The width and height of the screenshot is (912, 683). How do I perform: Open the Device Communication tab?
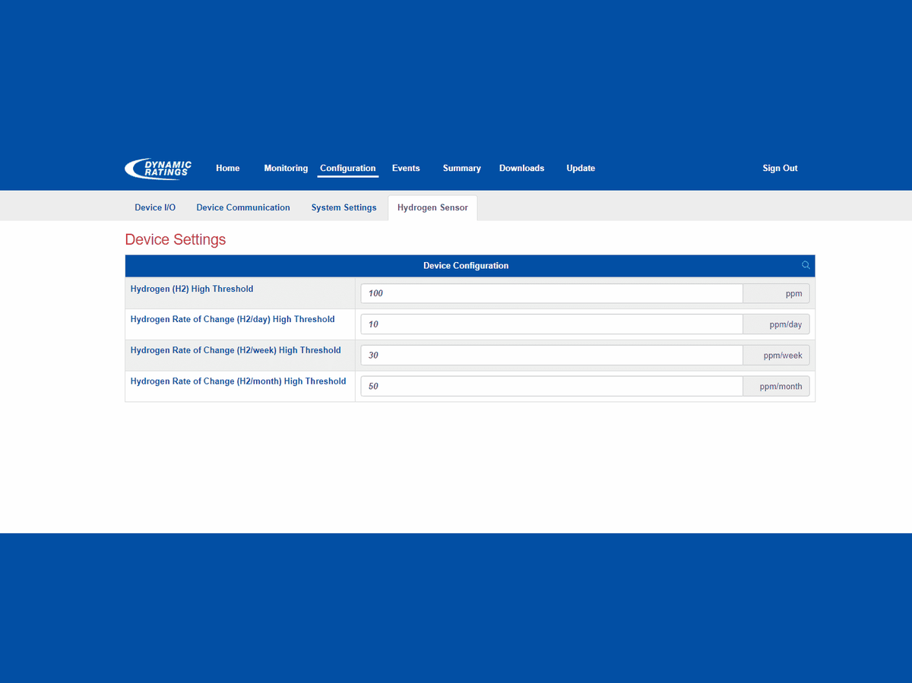click(243, 207)
